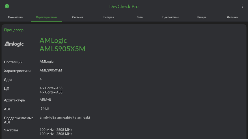Click the ЦП label

[7, 89]
